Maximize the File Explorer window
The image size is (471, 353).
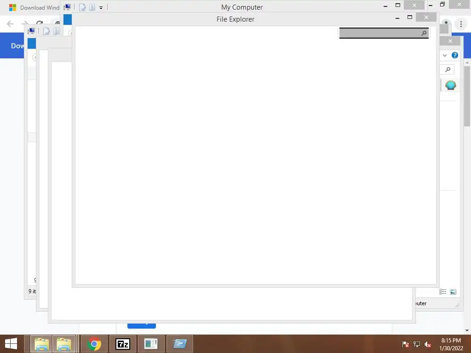point(410,17)
